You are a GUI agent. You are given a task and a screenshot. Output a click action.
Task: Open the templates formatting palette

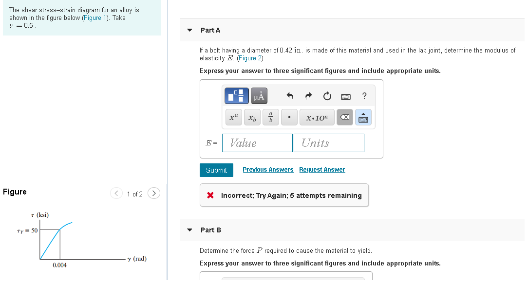pyautogui.click(x=237, y=96)
